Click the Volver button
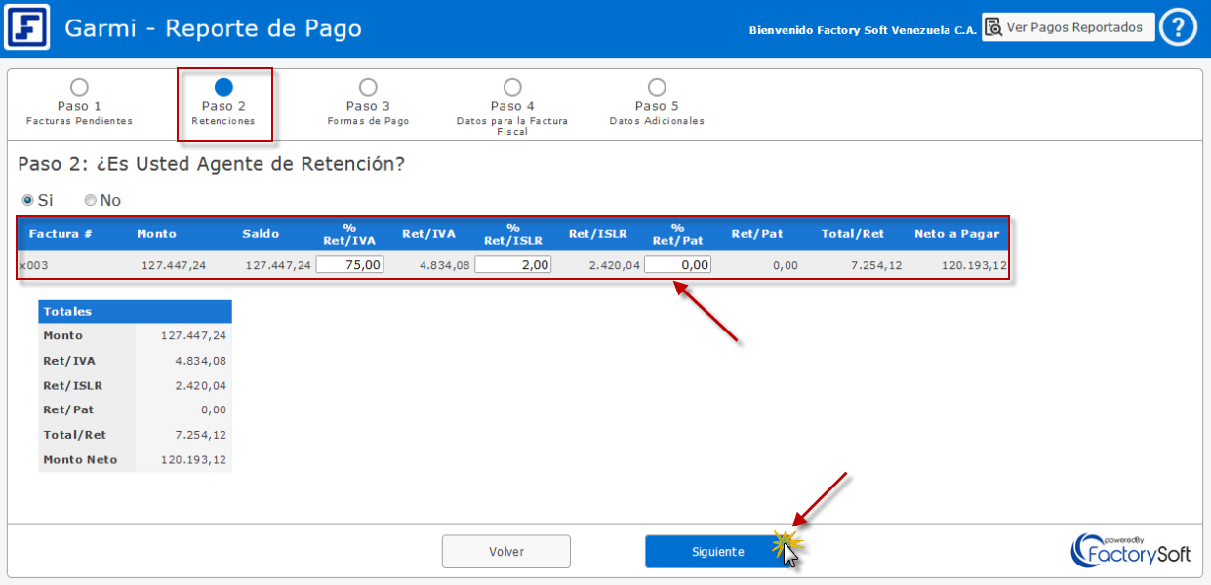The height and width of the screenshot is (585, 1211). 505,552
